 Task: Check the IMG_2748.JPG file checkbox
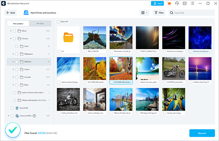tap(85, 51)
